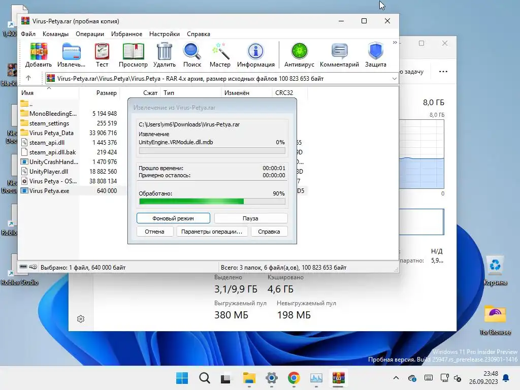Open the Tor Browser desktop icon

pos(495,320)
